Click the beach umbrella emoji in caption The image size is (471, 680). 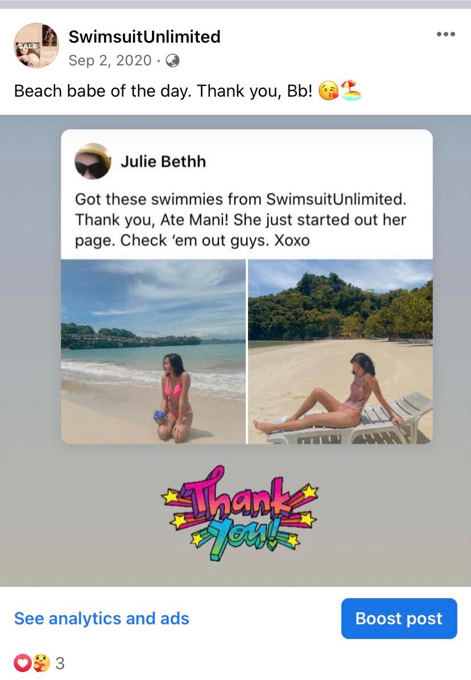(x=351, y=90)
